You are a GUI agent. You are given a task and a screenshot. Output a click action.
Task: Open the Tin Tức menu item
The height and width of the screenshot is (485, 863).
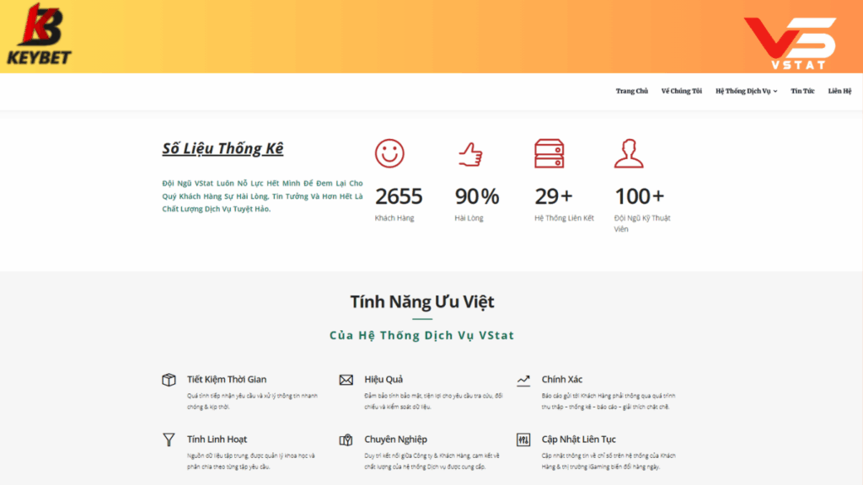coord(802,91)
